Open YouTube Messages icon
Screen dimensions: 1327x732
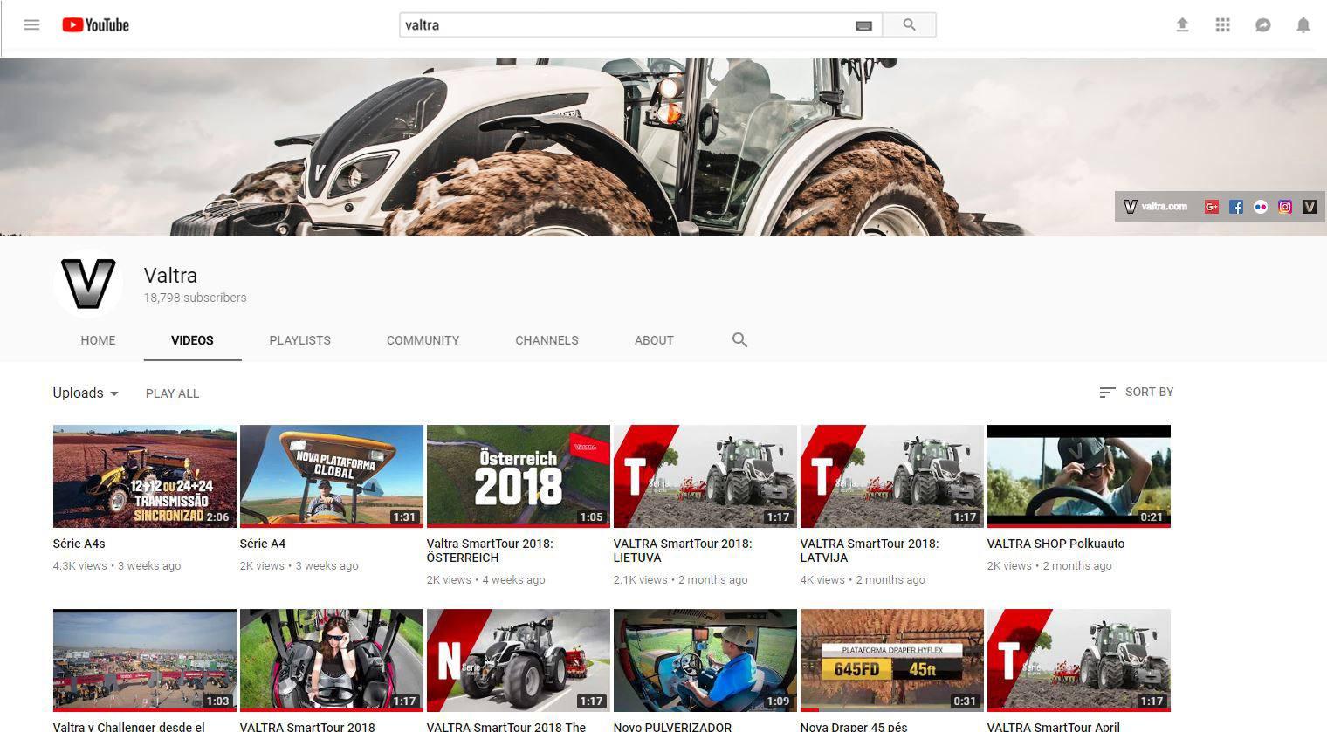1262,24
